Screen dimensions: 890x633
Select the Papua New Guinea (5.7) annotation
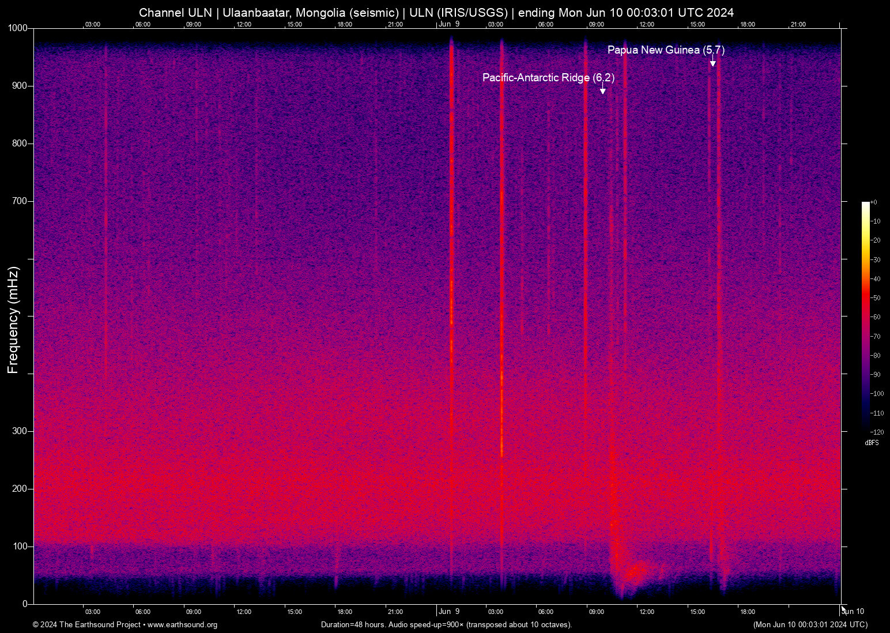[x=666, y=50]
